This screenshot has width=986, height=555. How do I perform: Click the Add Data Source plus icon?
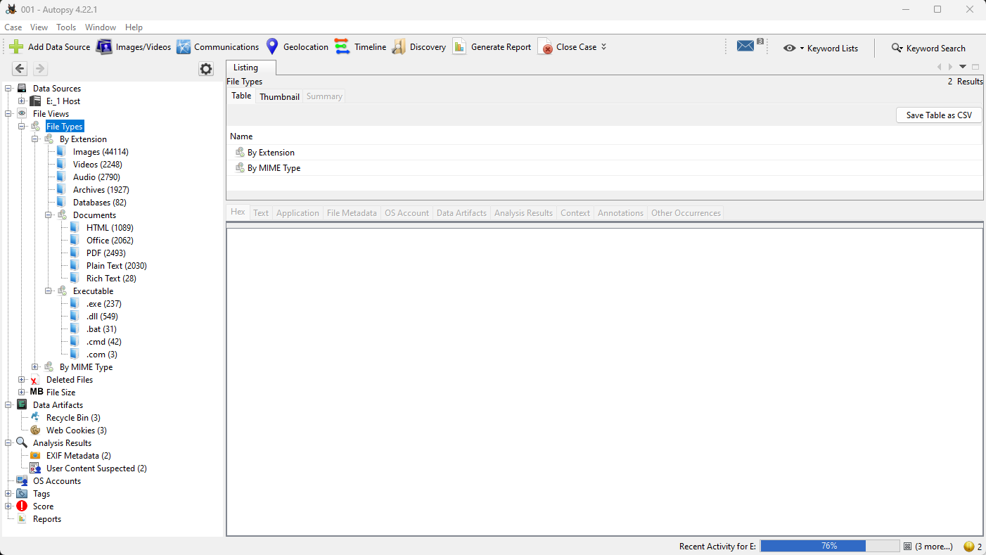(x=16, y=47)
